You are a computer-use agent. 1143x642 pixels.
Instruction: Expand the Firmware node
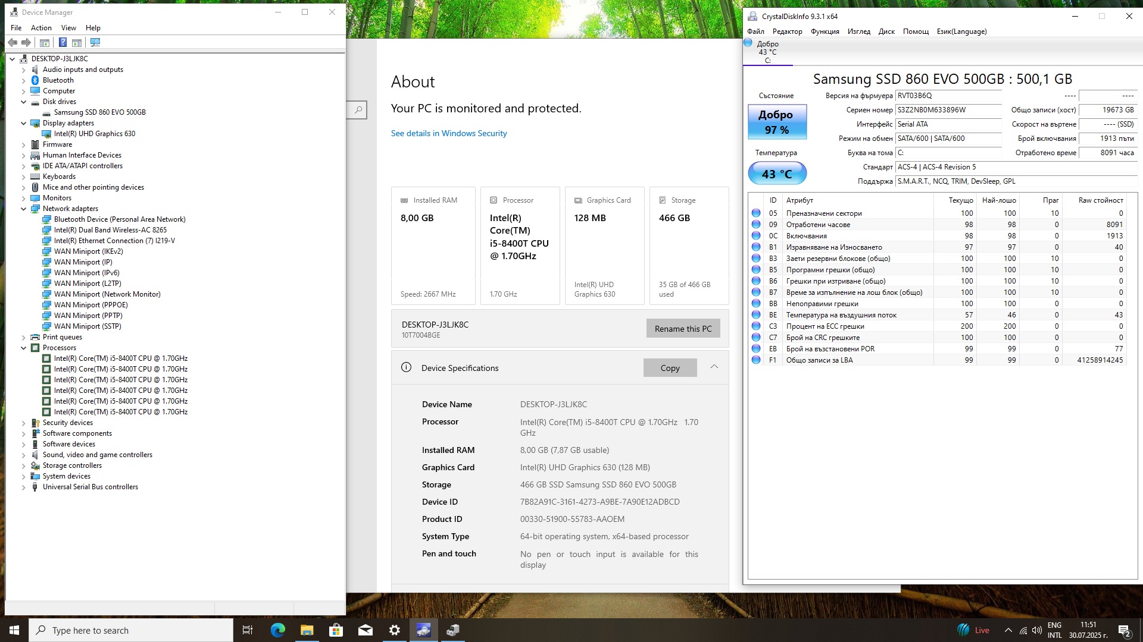pyautogui.click(x=24, y=144)
